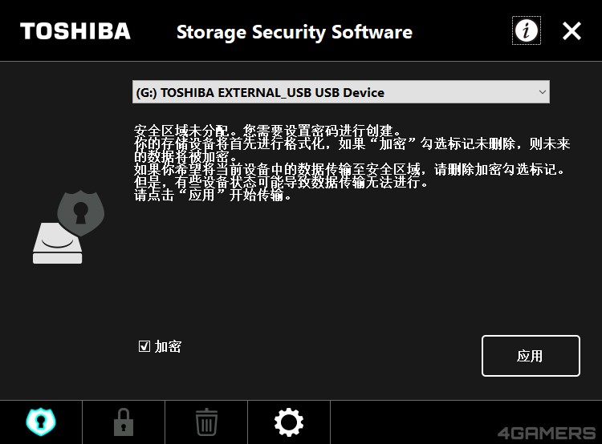Open the trash can delete tab
The height and width of the screenshot is (444, 602).
tap(206, 422)
